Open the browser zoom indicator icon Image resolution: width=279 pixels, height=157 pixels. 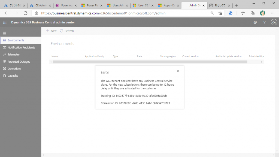pos(212,13)
